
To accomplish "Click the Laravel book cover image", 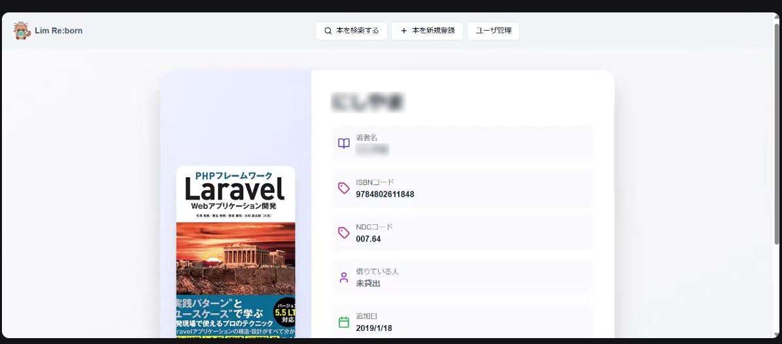I will (x=235, y=252).
